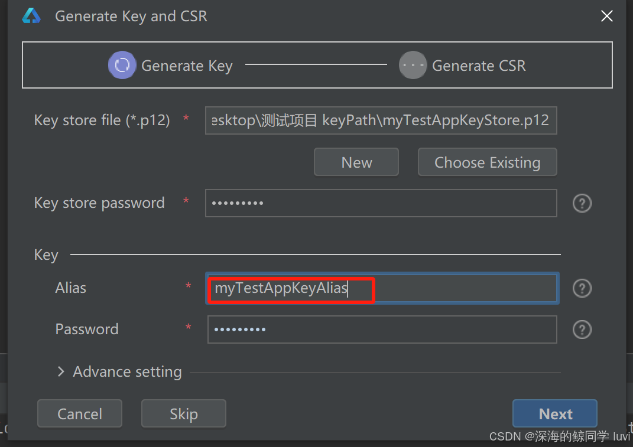The image size is (633, 447).
Task: Open help icon beside key Password field
Action: tap(582, 329)
